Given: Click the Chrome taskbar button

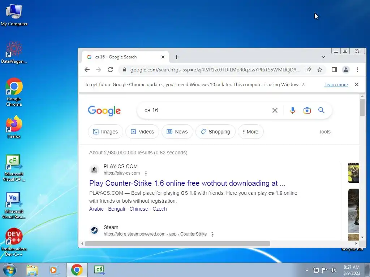Looking at the screenshot, I should tap(77, 270).
